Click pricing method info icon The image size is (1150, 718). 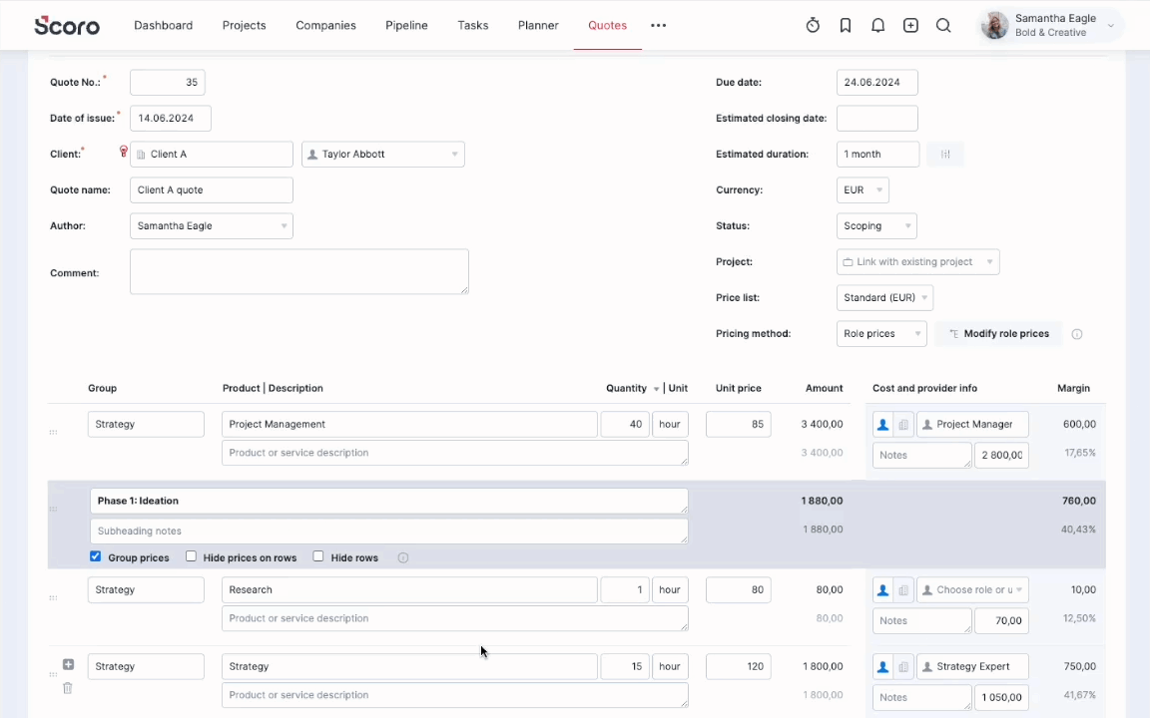click(1077, 334)
